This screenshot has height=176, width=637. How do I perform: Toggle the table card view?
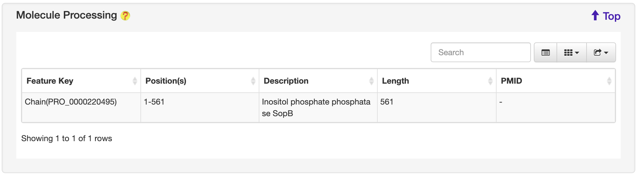tap(545, 53)
